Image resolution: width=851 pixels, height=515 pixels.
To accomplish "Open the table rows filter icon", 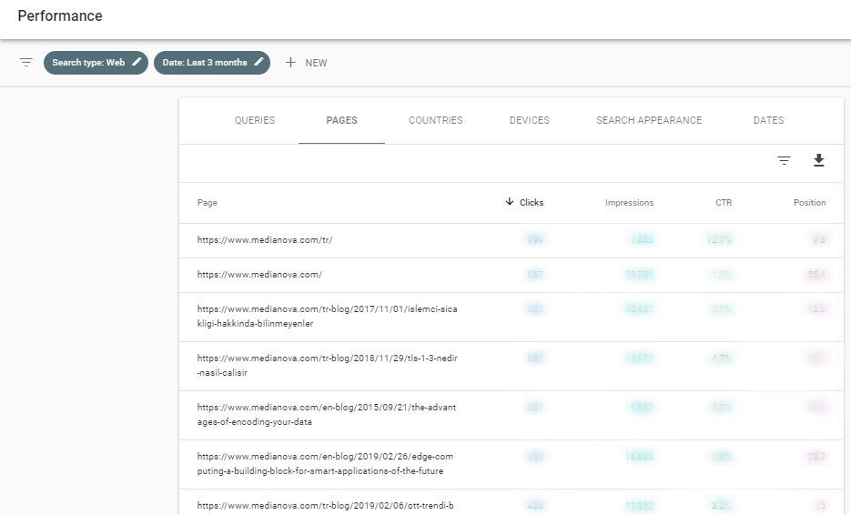I will (x=784, y=160).
